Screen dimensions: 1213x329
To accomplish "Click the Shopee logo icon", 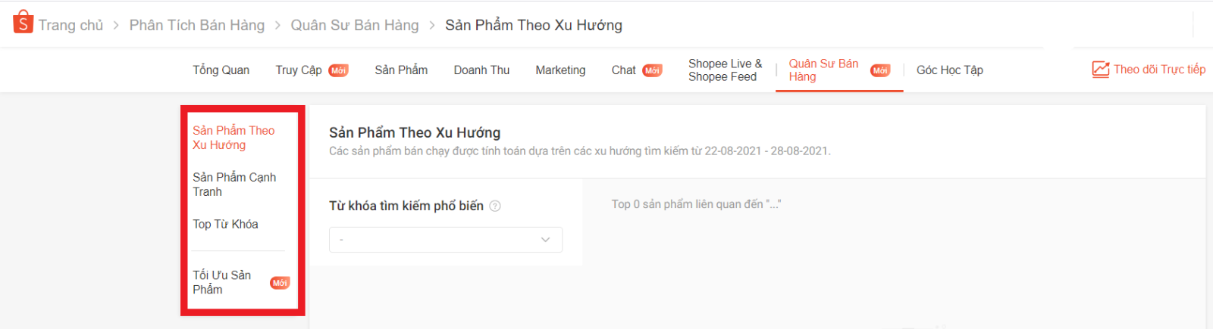I will [x=23, y=23].
